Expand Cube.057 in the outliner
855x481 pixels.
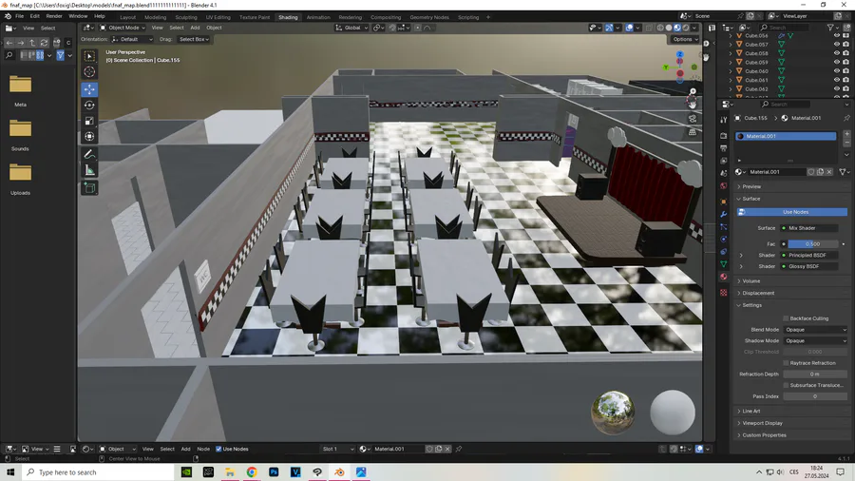[x=731, y=45]
